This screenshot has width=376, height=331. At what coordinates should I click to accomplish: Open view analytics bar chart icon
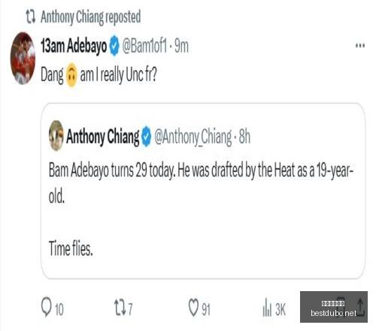pyautogui.click(x=267, y=307)
